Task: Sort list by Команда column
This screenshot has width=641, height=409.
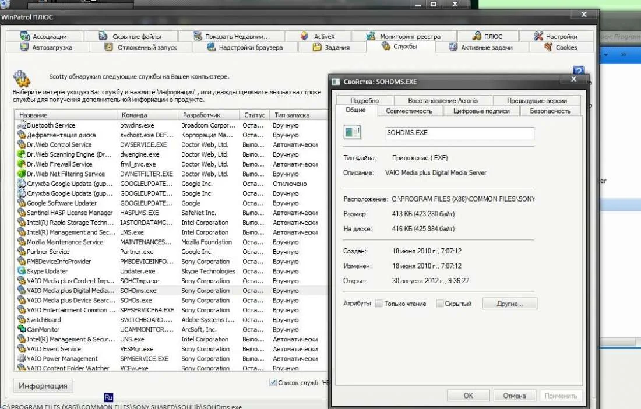Action: pyautogui.click(x=147, y=115)
